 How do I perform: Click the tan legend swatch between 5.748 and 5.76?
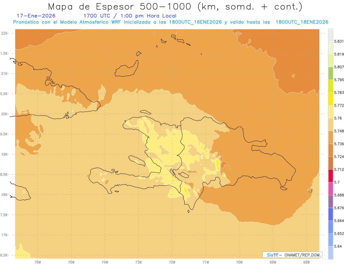pyautogui.click(x=331, y=125)
